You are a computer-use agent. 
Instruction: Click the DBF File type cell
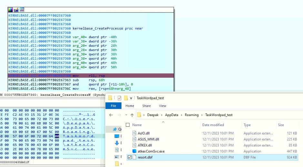pos(250,157)
